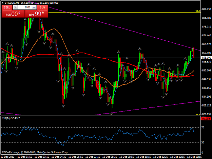Click the 876.710 price axis label
Image resolution: width=212 pixels, height=159 pixels.
pos(207,27)
